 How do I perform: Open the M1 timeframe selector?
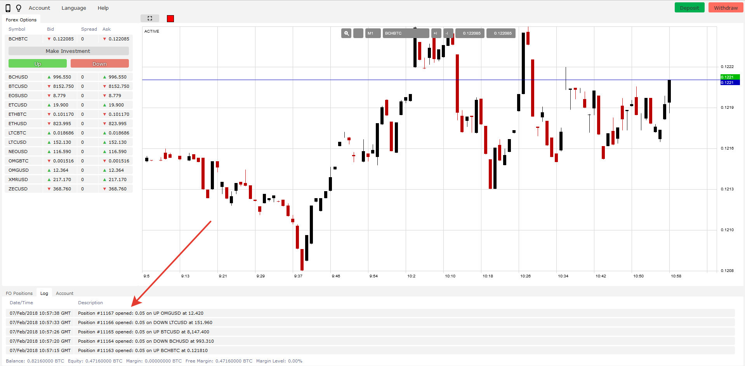(372, 33)
